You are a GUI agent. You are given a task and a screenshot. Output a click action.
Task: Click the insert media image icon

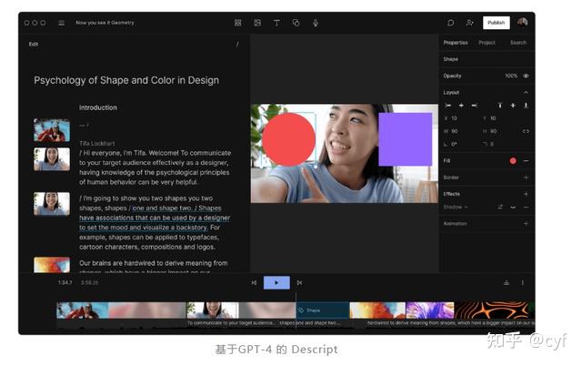click(257, 23)
